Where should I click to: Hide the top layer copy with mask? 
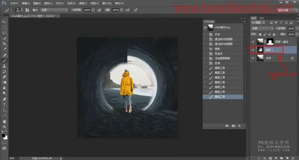coord(253,42)
